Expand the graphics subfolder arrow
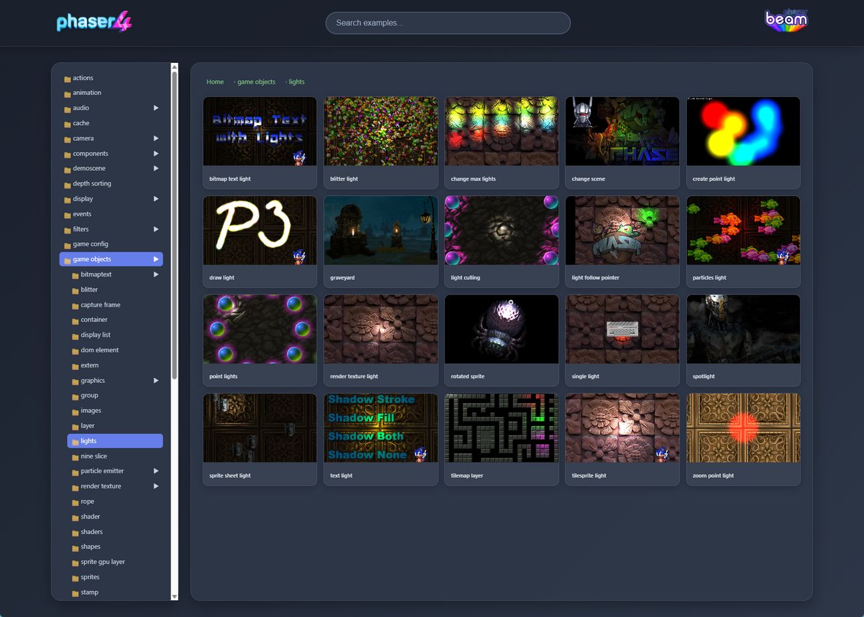864x617 pixels. 156,380
